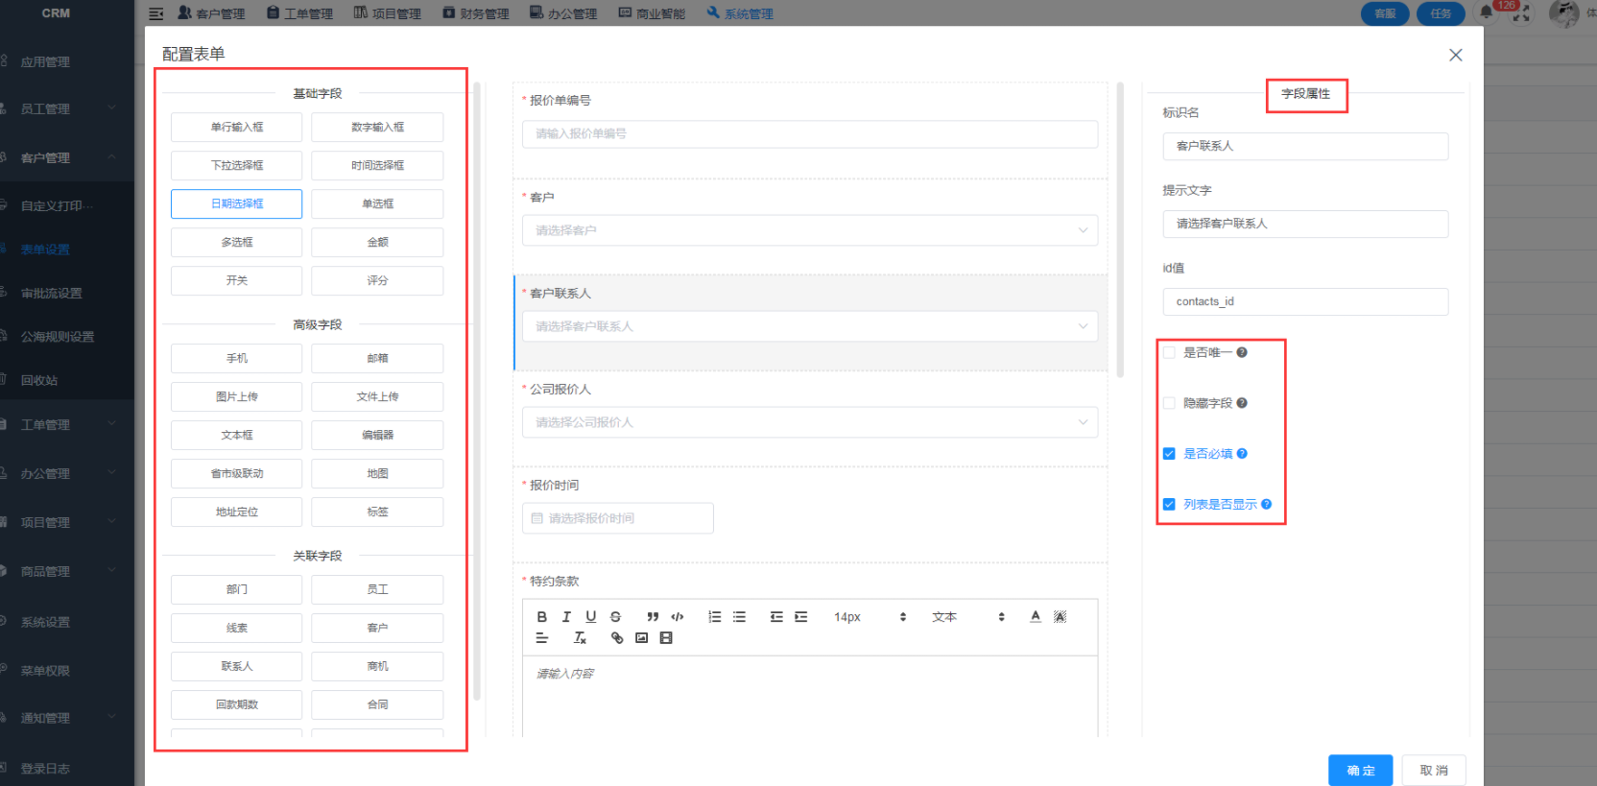
Task: Collapse the sidebar with the menu icon
Action: pyautogui.click(x=156, y=13)
